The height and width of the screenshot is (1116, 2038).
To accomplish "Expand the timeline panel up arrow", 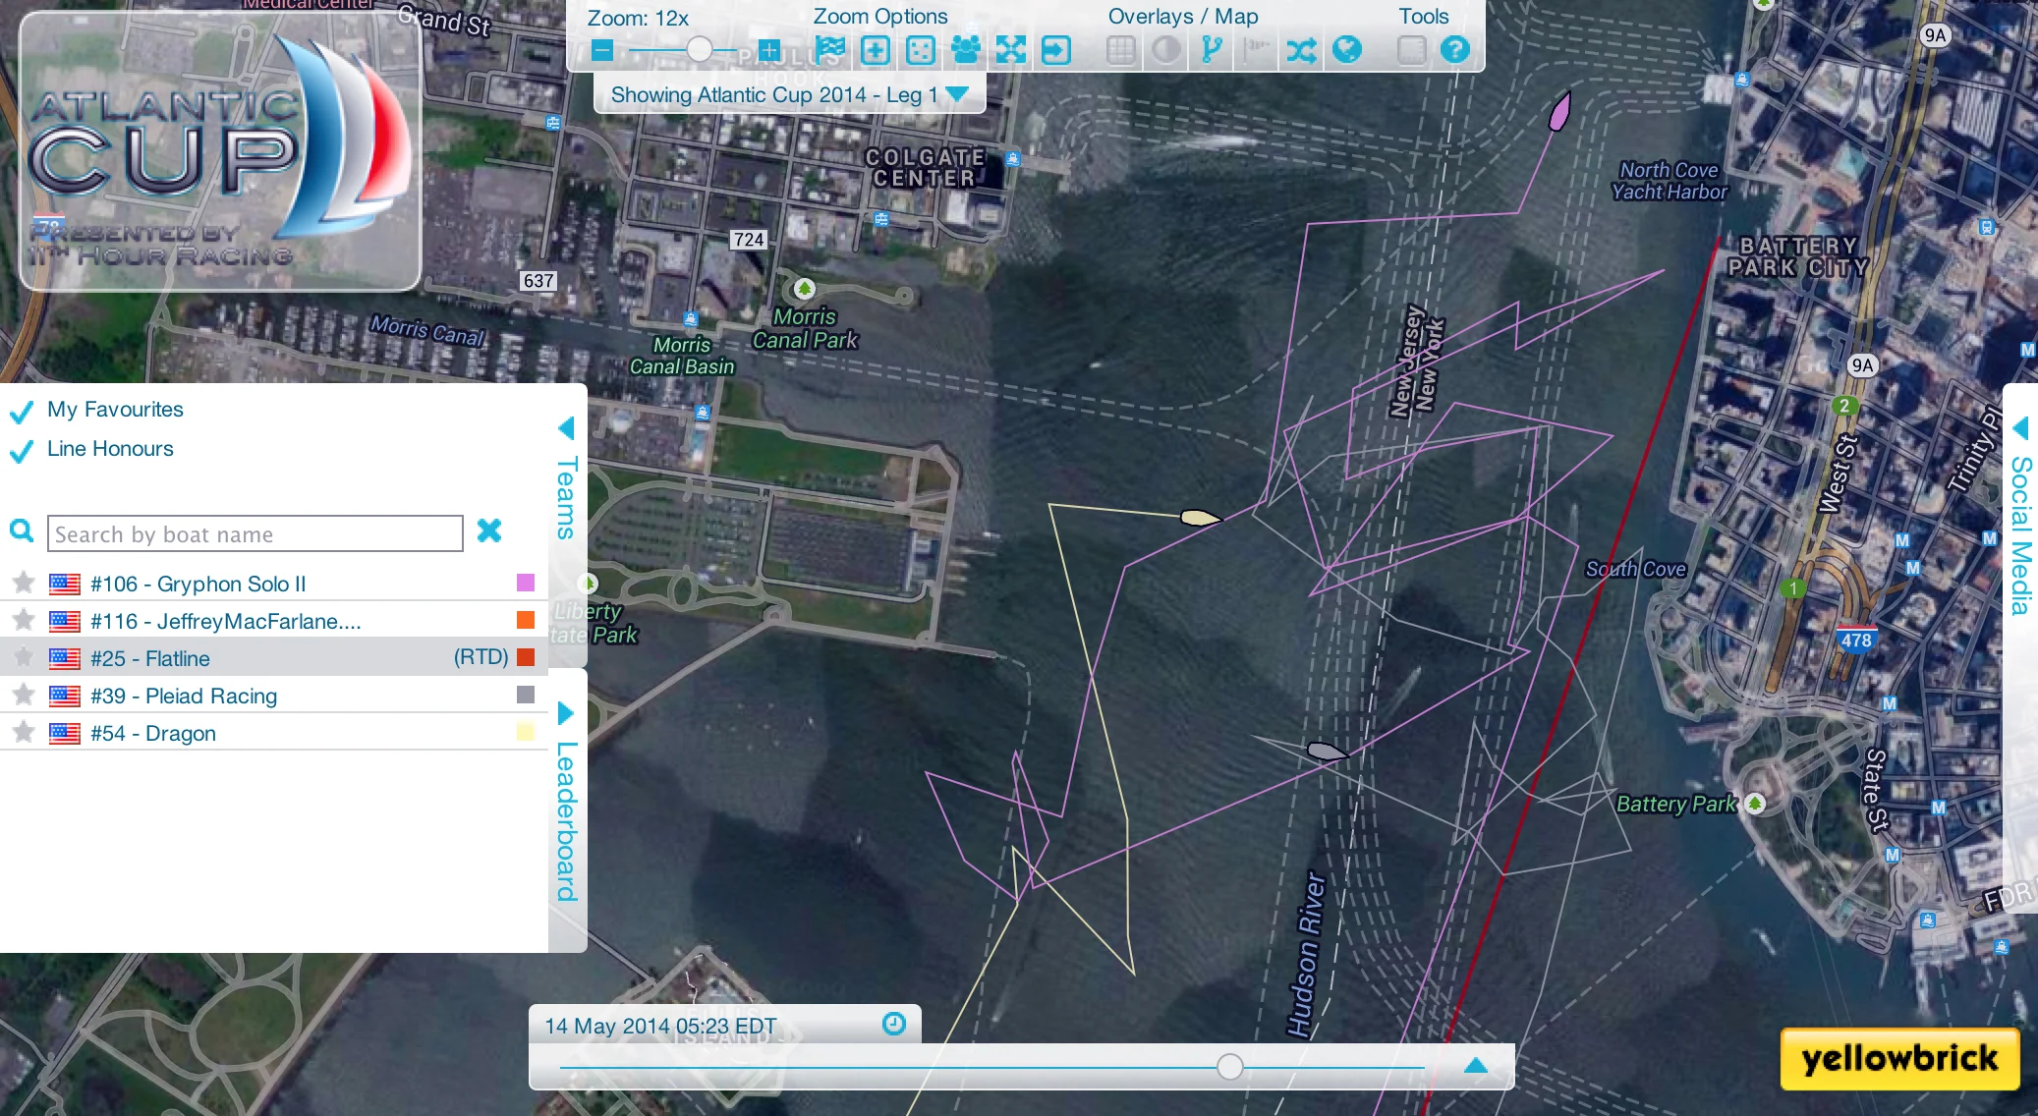I will point(1475,1066).
